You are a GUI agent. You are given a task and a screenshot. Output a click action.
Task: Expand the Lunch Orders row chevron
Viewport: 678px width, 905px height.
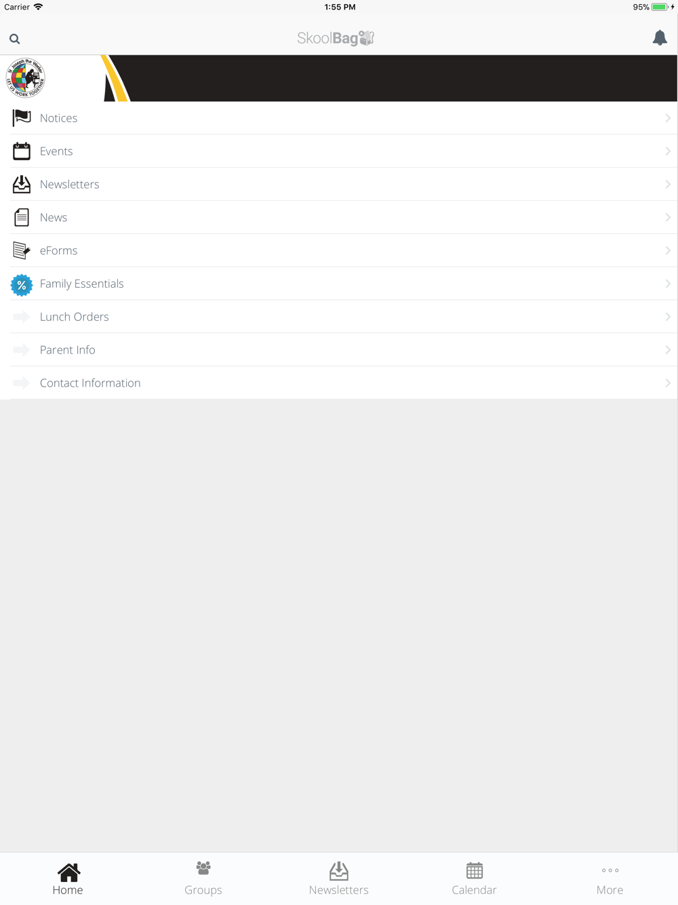[668, 317]
